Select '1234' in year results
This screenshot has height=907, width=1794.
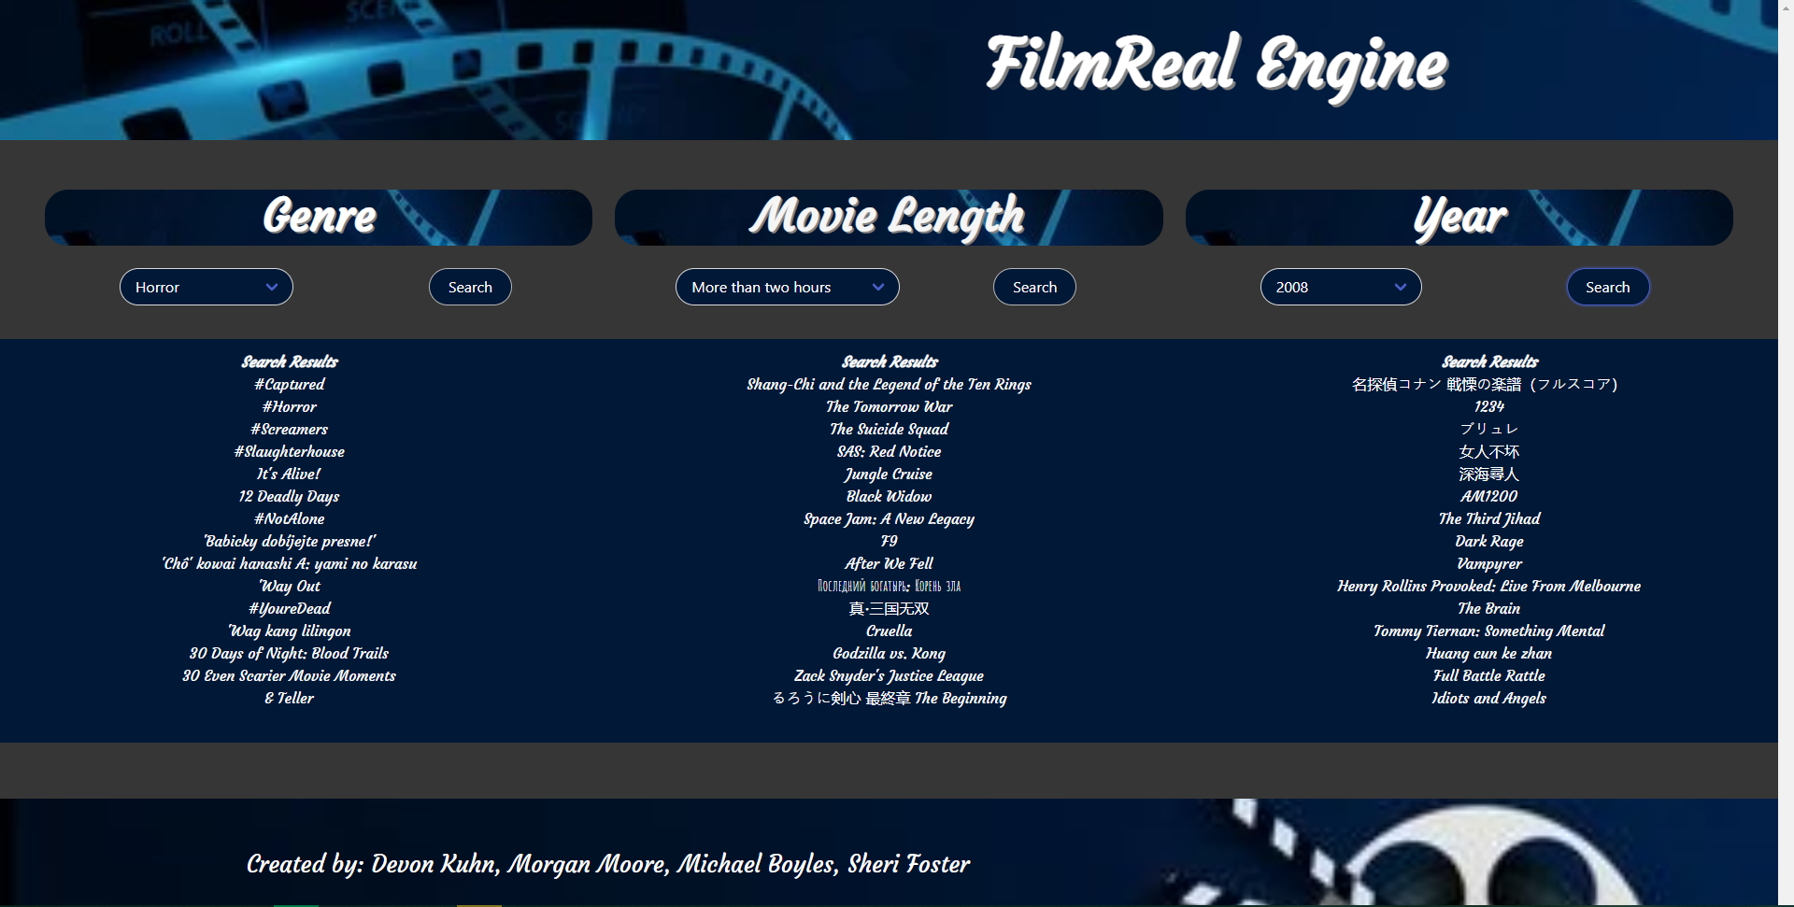1489,406
